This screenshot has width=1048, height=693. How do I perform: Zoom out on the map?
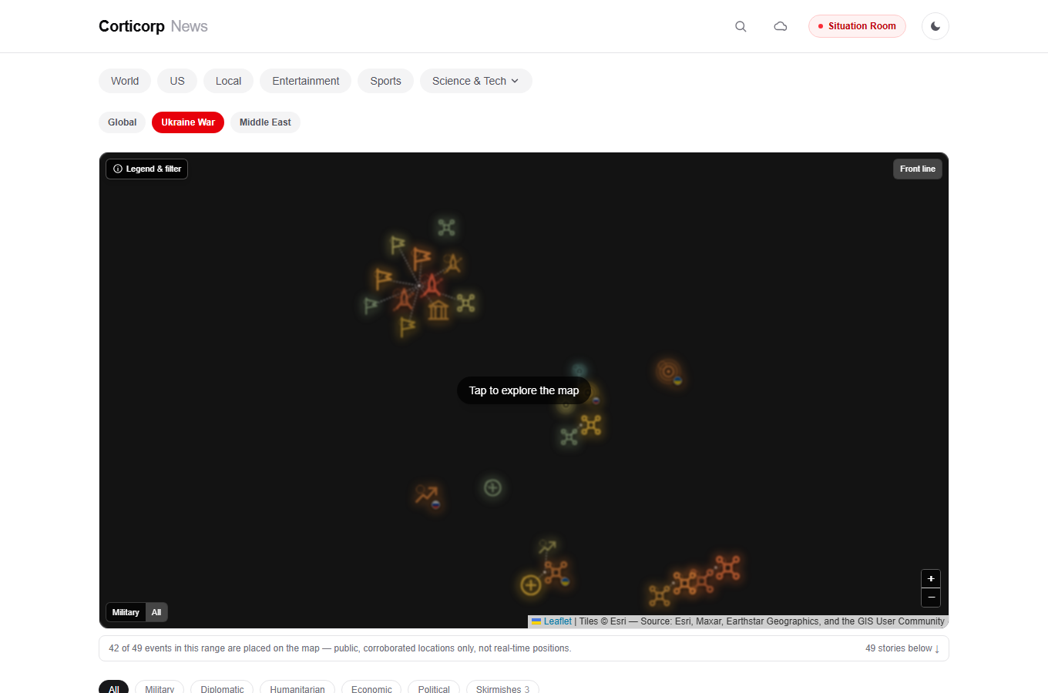[931, 598]
